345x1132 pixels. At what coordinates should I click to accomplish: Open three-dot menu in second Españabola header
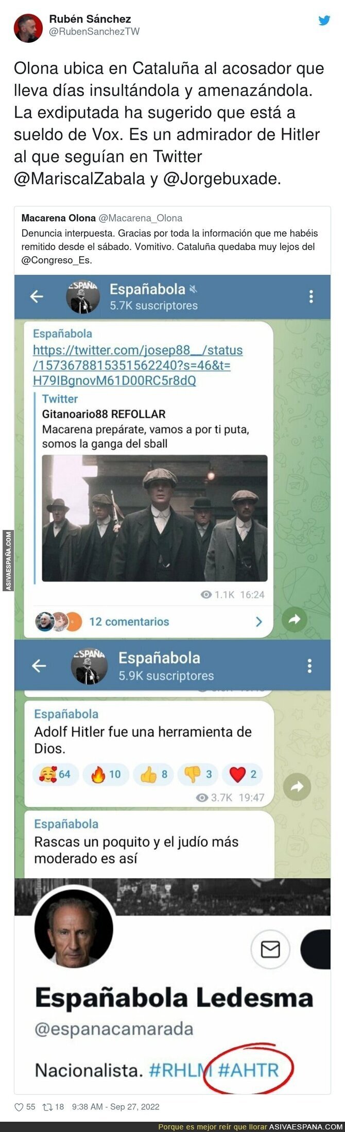click(x=309, y=666)
